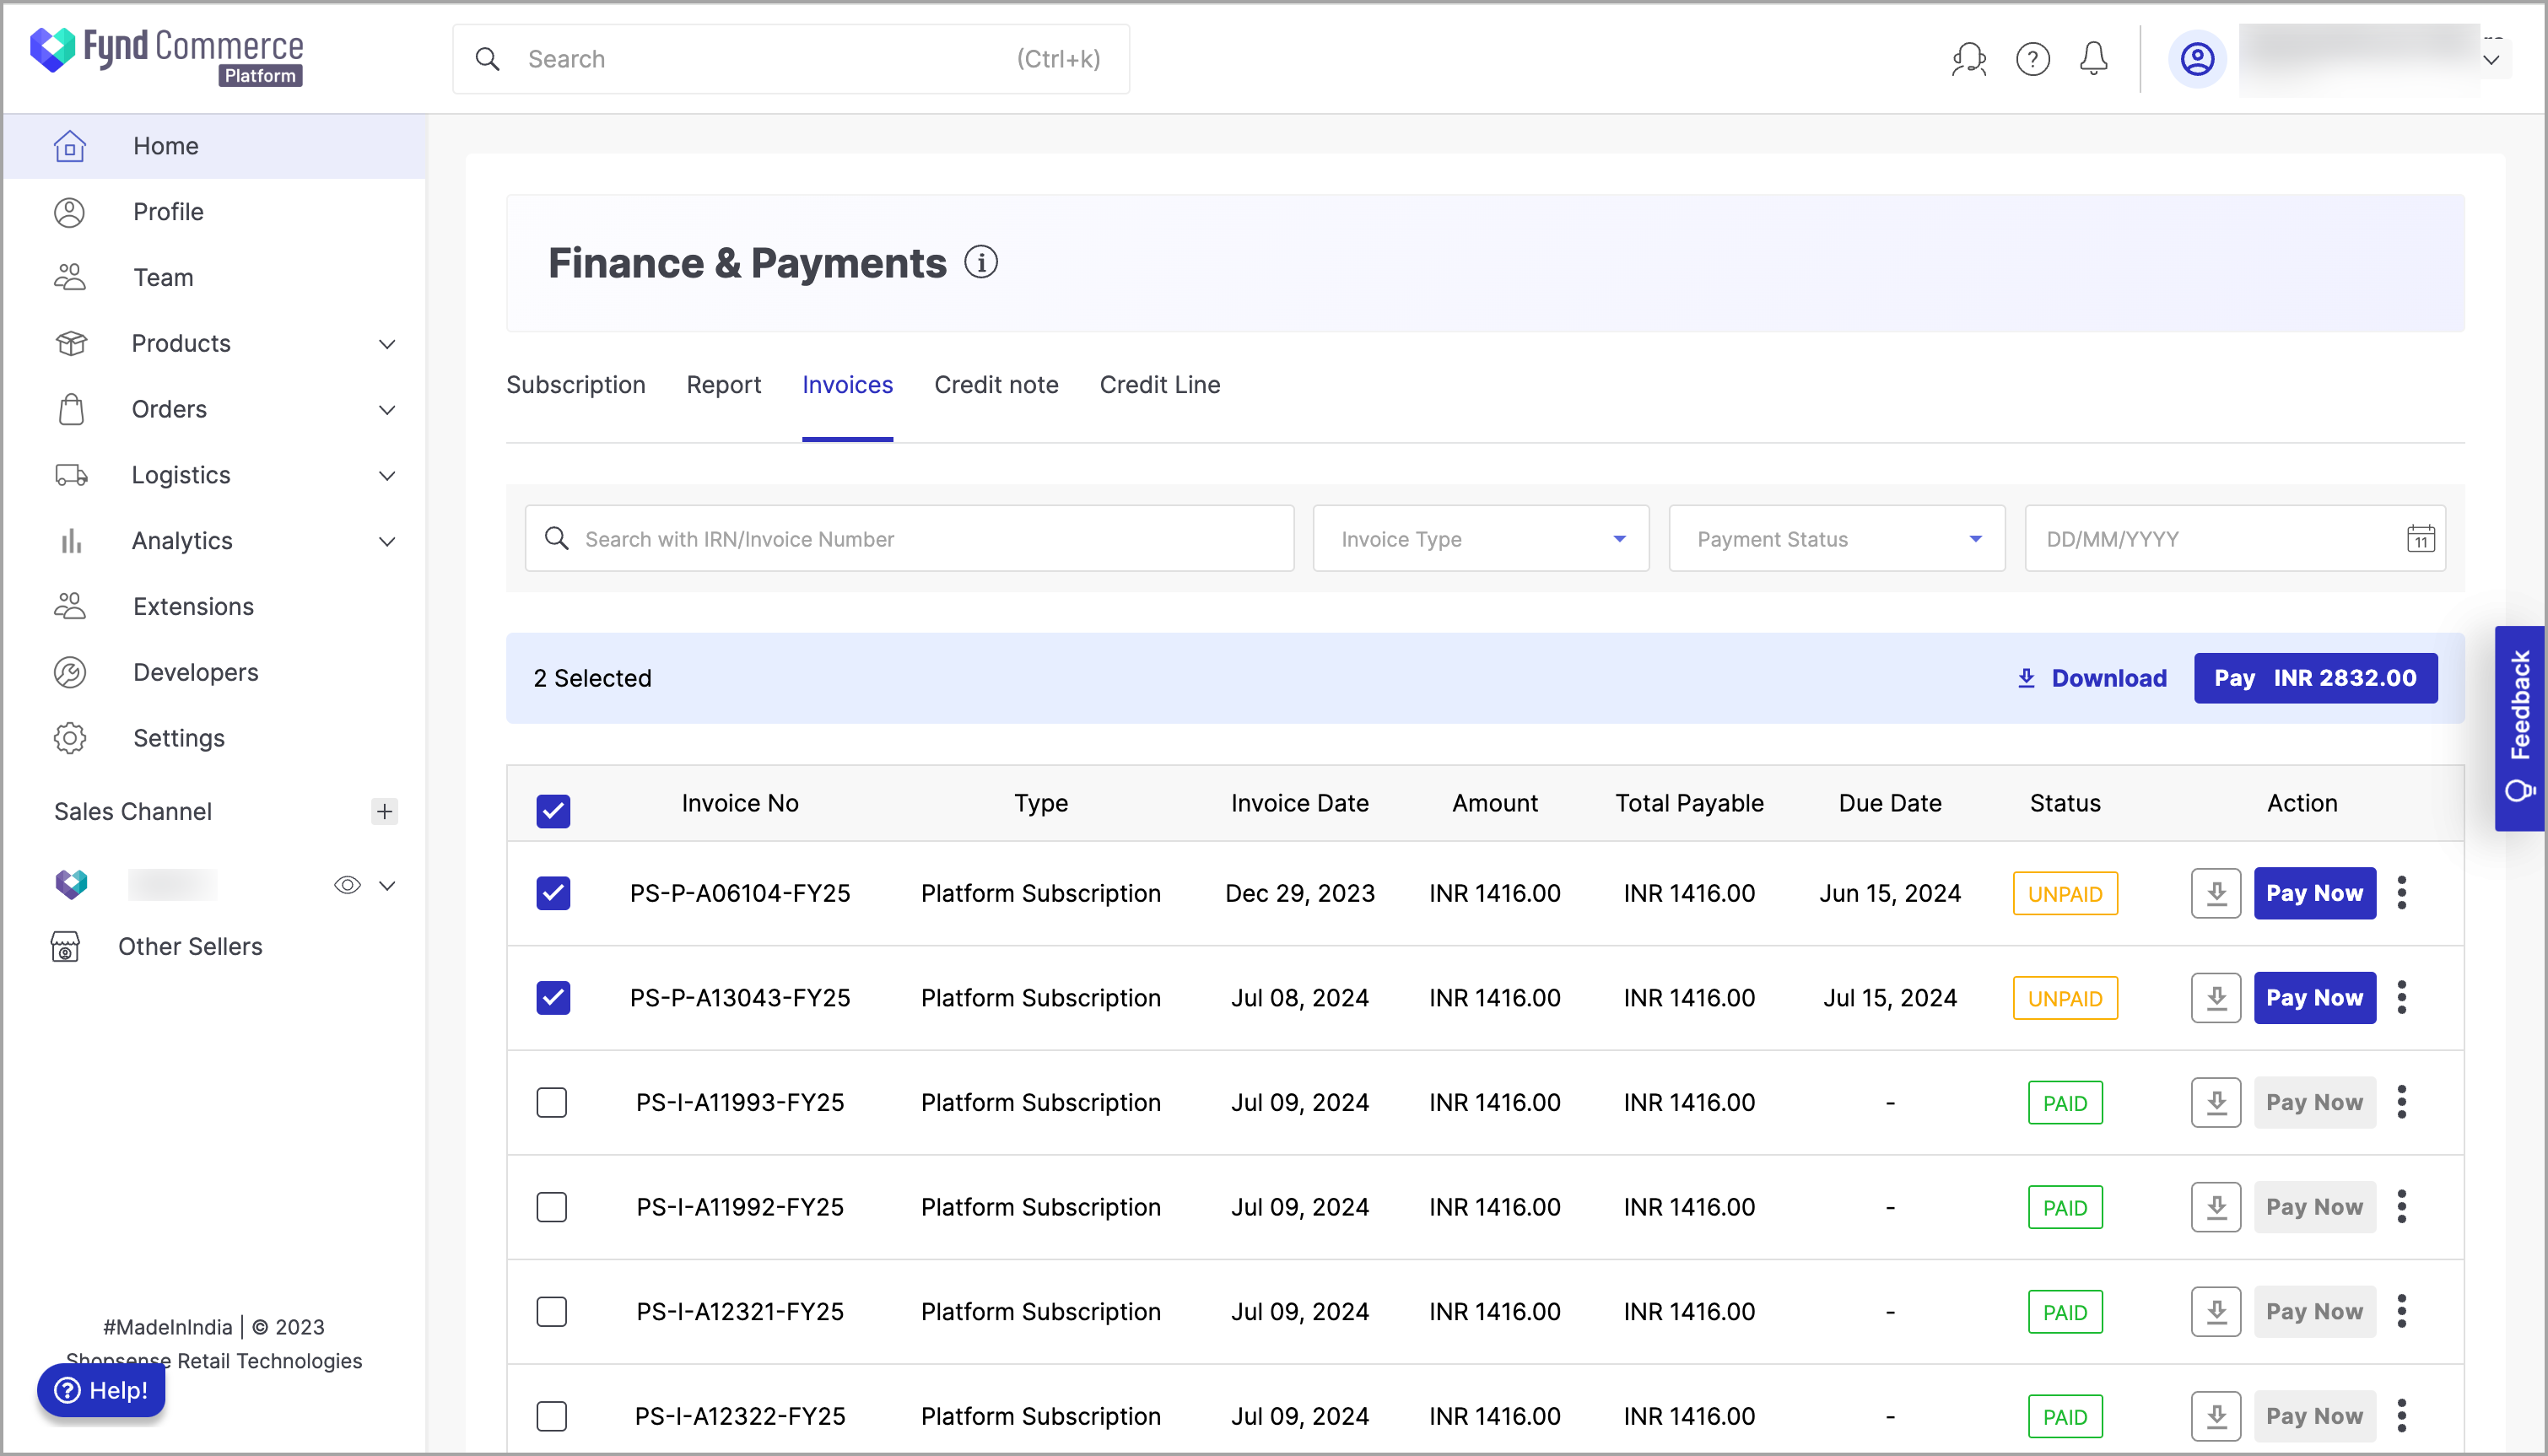2548x1456 pixels.
Task: Open the date picker calendar icon
Action: tap(2420, 538)
